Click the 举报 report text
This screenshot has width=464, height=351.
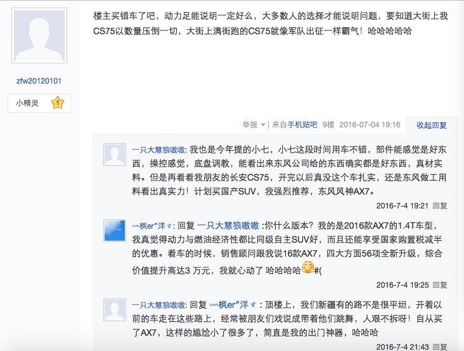coord(250,125)
